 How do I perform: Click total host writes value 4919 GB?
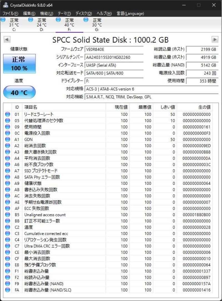coord(202,57)
